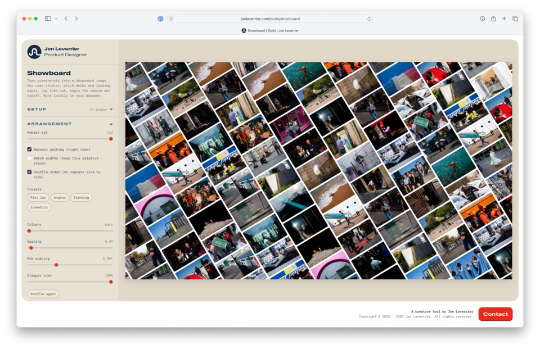Go back with the Safari back arrow
This screenshot has width=540, height=349.
(66, 19)
